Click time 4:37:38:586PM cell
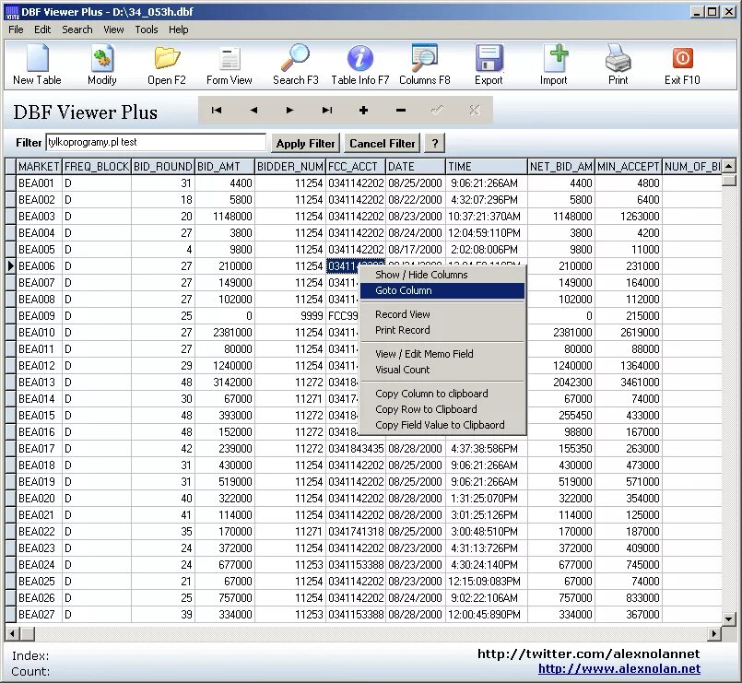 point(487,448)
